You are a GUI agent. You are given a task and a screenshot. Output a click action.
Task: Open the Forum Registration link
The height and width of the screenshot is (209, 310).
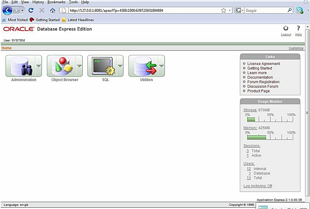(x=263, y=82)
